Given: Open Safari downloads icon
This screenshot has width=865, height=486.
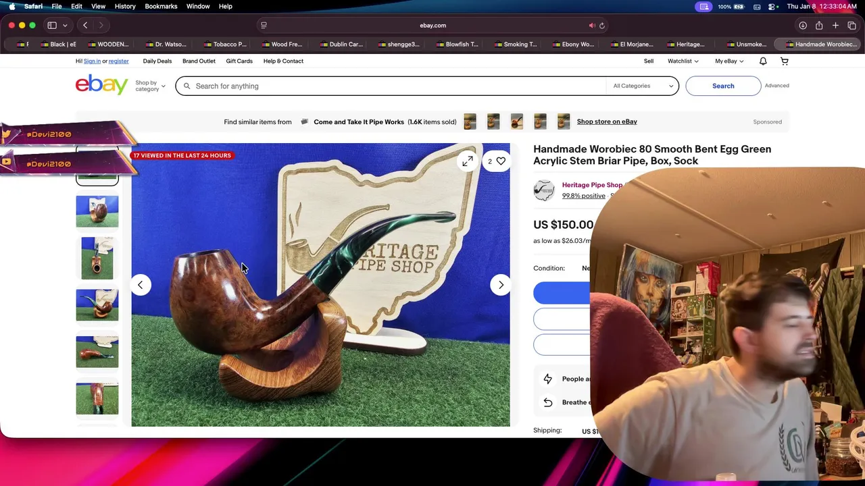Looking at the screenshot, I should tap(803, 26).
